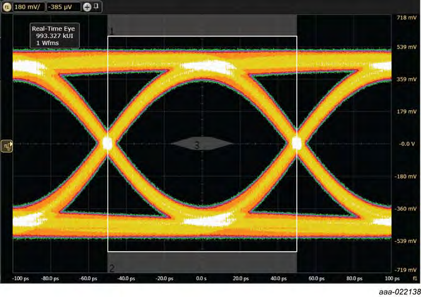The image size is (421, 297).
Task: Click the 100 ps time axis label
Action: click(x=393, y=277)
